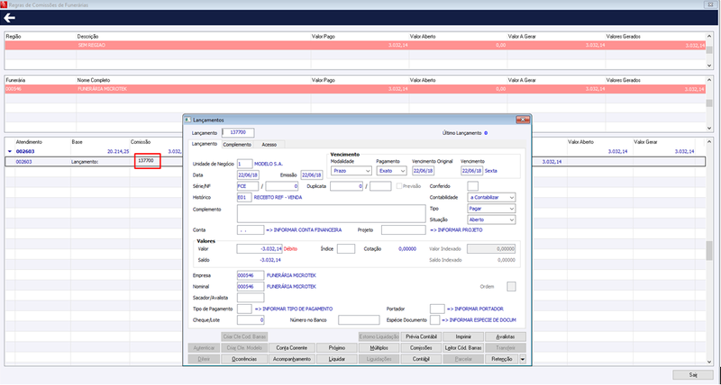Toggle the Conferido checkbox

pos(472,186)
